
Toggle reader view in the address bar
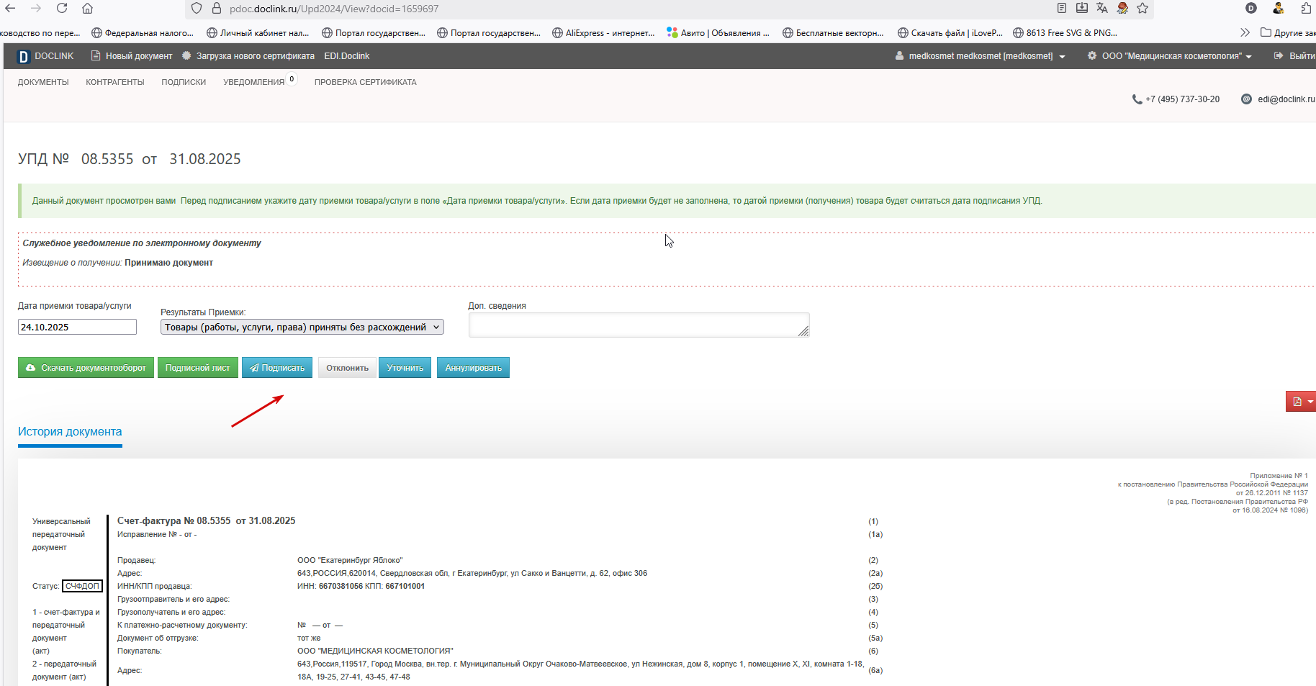pyautogui.click(x=1062, y=8)
